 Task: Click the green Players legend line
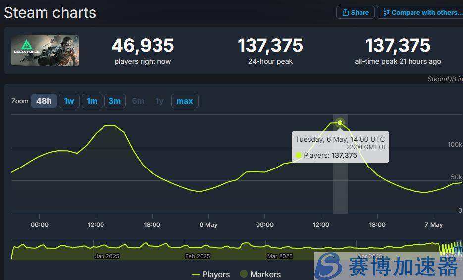tap(196, 275)
